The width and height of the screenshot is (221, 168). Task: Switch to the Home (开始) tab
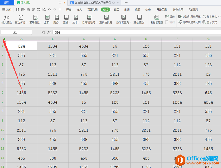(69, 10)
